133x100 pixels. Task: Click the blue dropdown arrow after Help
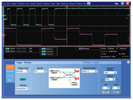click(x=89, y=4)
